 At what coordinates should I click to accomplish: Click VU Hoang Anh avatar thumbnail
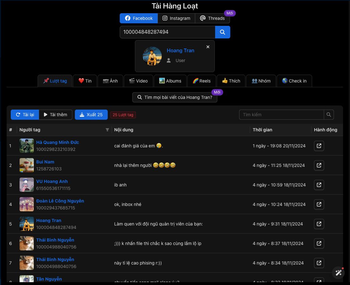[27, 185]
